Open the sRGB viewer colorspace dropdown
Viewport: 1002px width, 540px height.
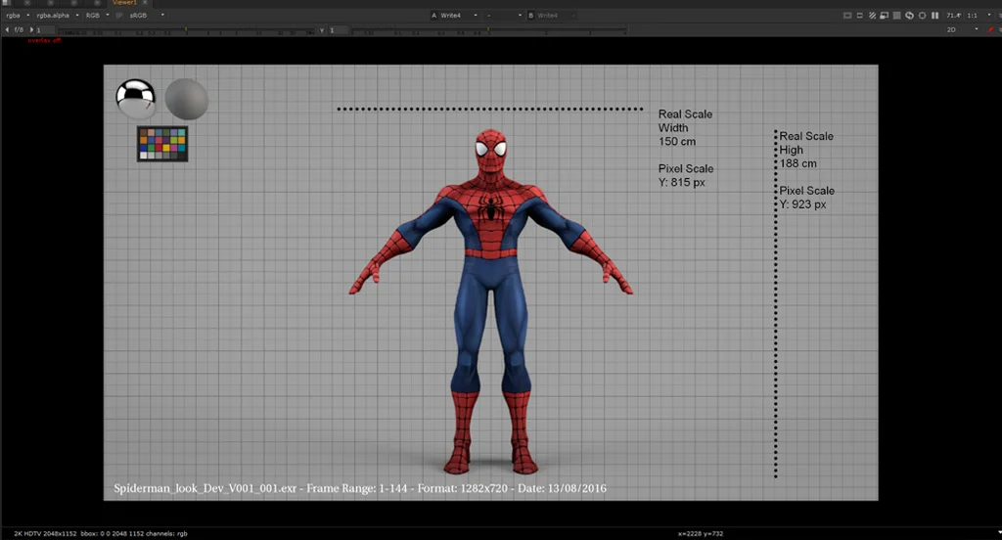pos(146,16)
